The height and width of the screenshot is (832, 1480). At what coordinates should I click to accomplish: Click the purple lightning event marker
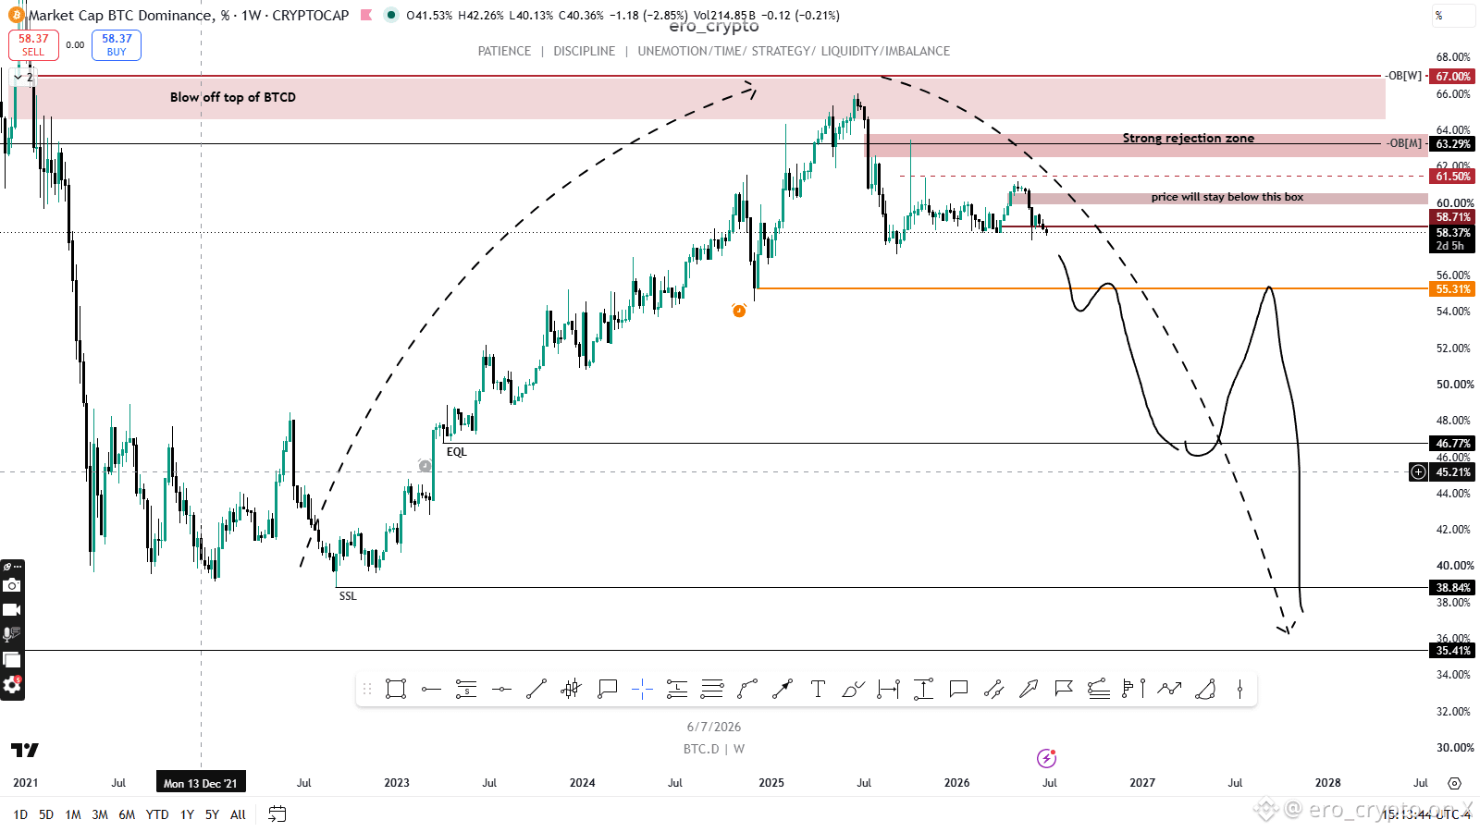coord(1046,759)
